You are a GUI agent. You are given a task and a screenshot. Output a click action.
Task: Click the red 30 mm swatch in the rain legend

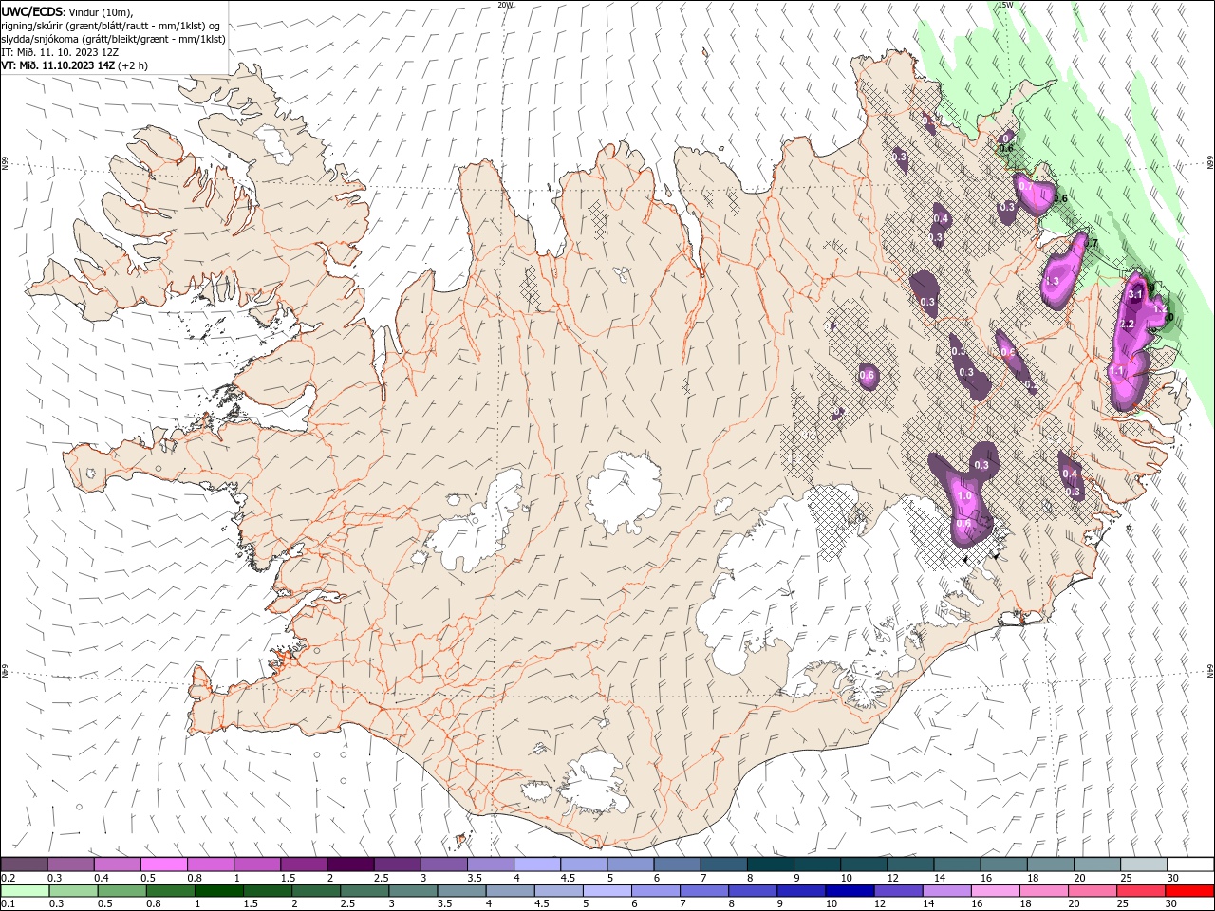[1189, 891]
